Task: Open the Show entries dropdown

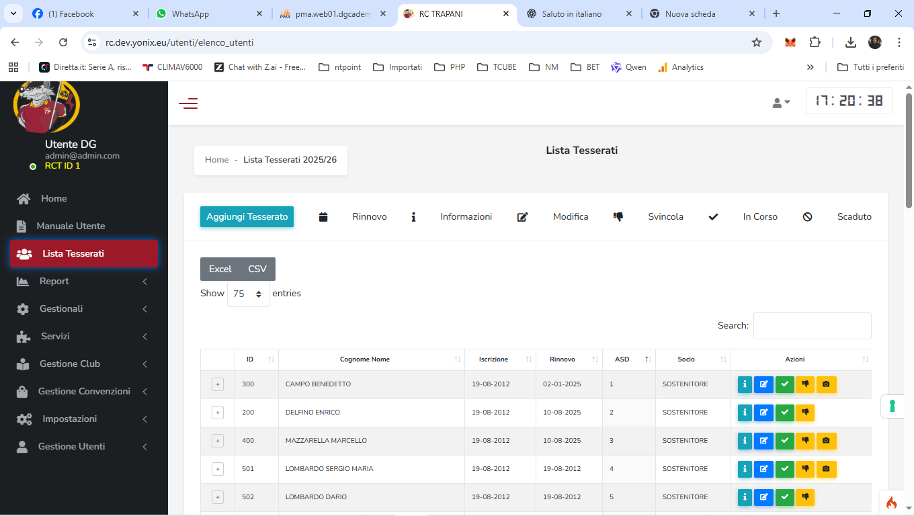Action: click(248, 294)
